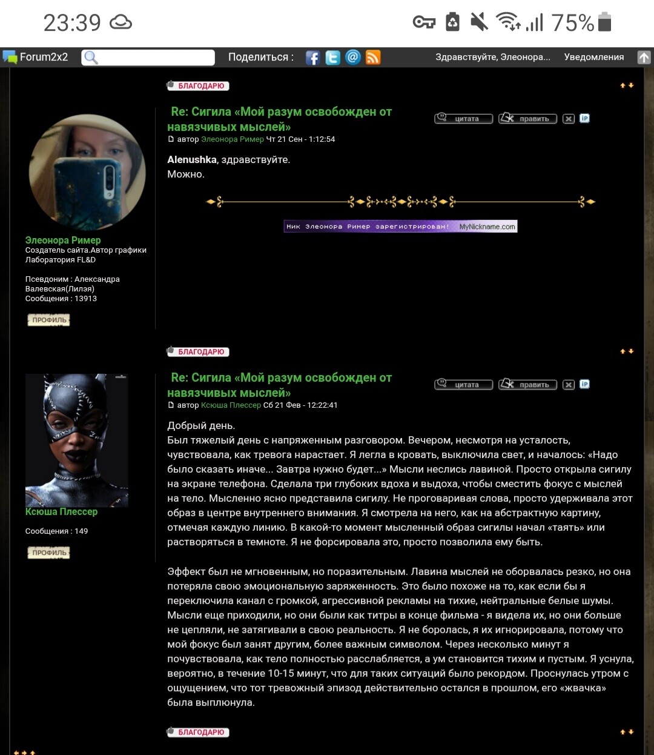Share the thread on Twitter
The height and width of the screenshot is (755, 654).
point(333,57)
